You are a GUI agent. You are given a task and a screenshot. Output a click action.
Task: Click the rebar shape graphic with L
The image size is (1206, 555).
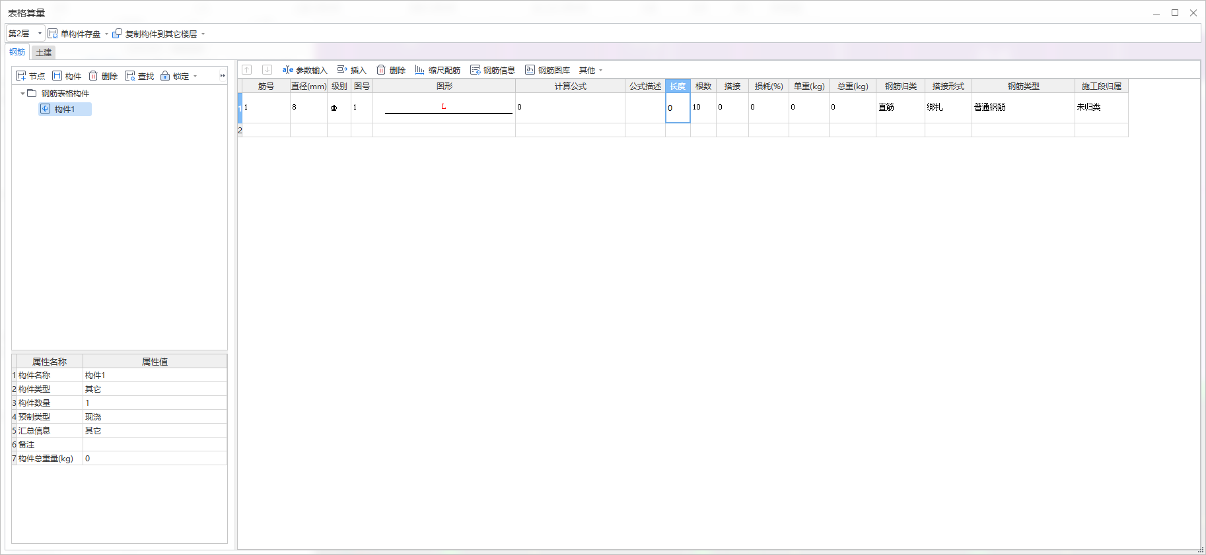click(x=444, y=108)
